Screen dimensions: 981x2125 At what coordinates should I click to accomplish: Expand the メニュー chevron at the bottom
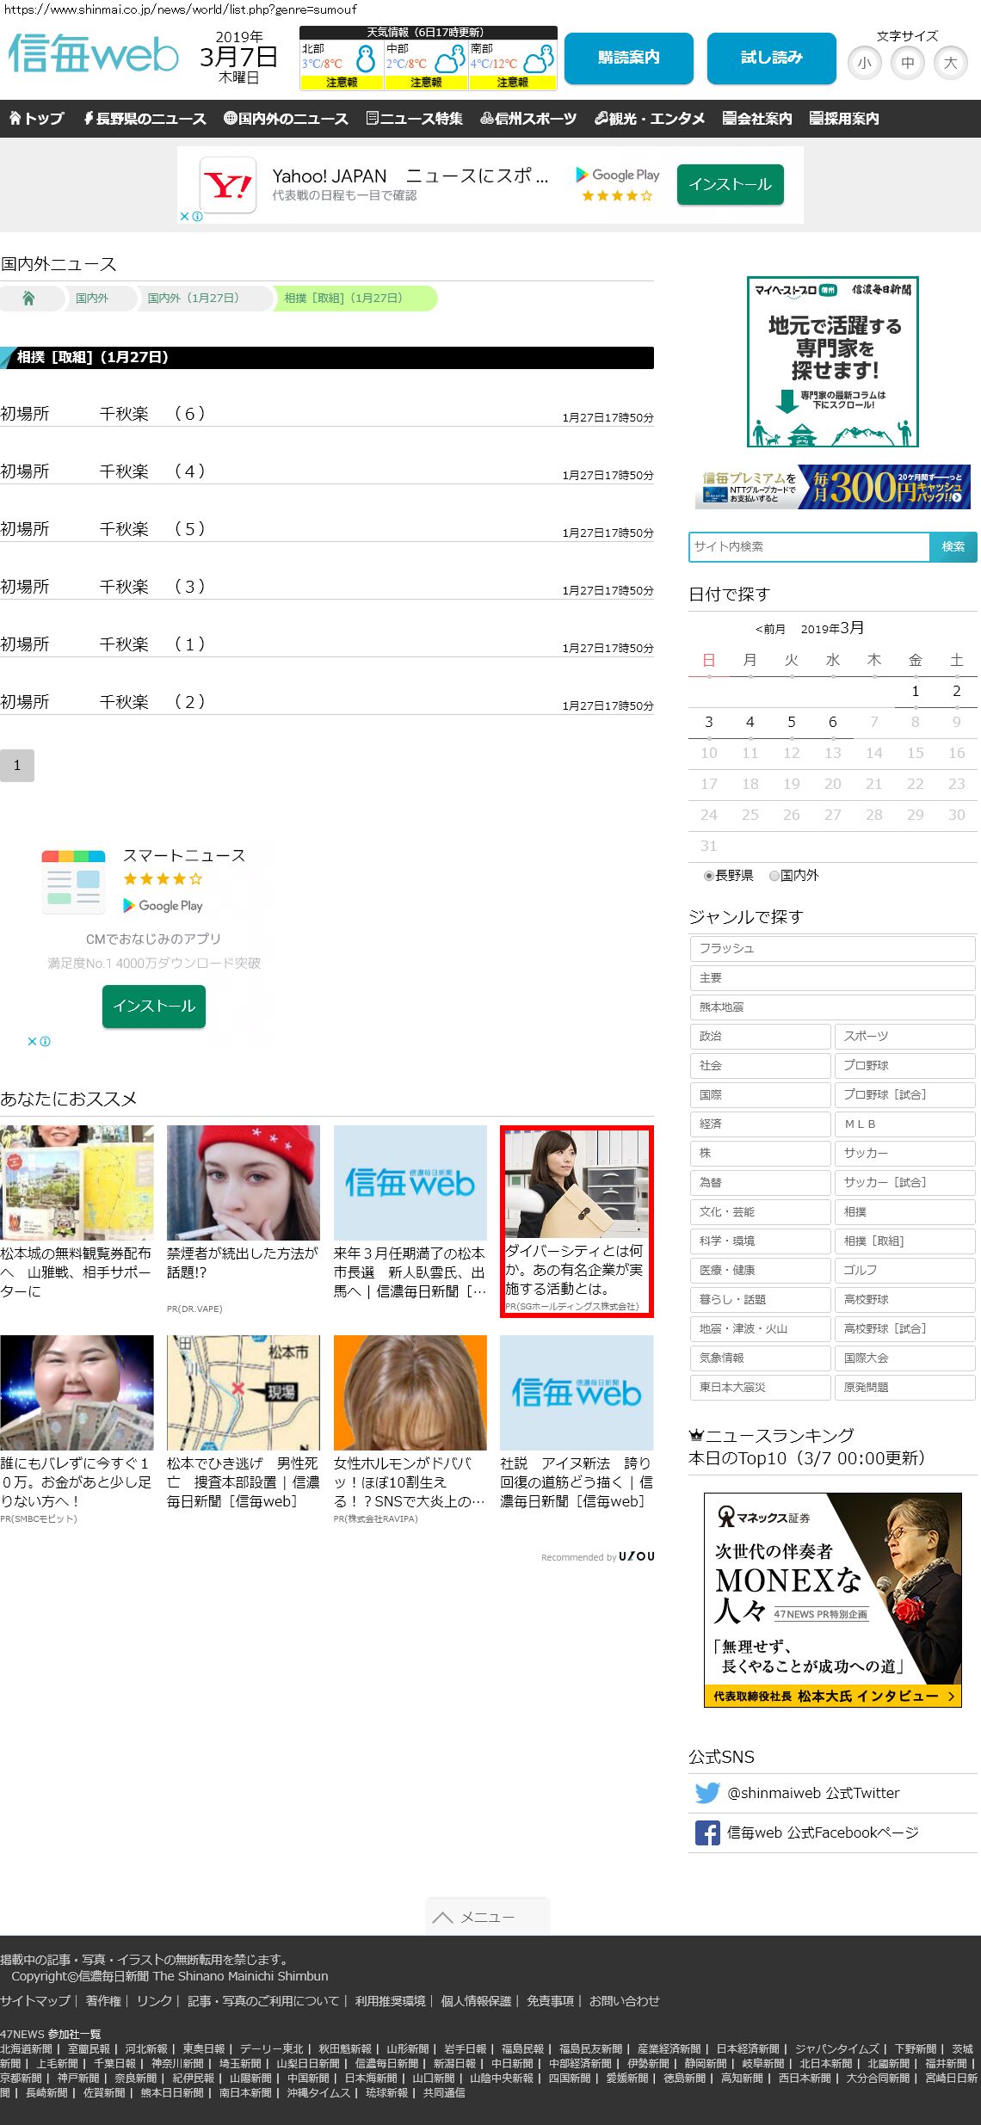pos(443,1917)
